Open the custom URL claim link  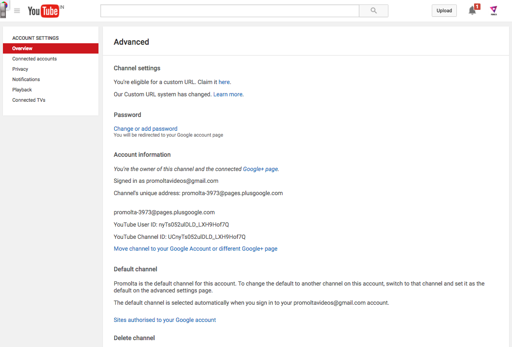pos(224,82)
